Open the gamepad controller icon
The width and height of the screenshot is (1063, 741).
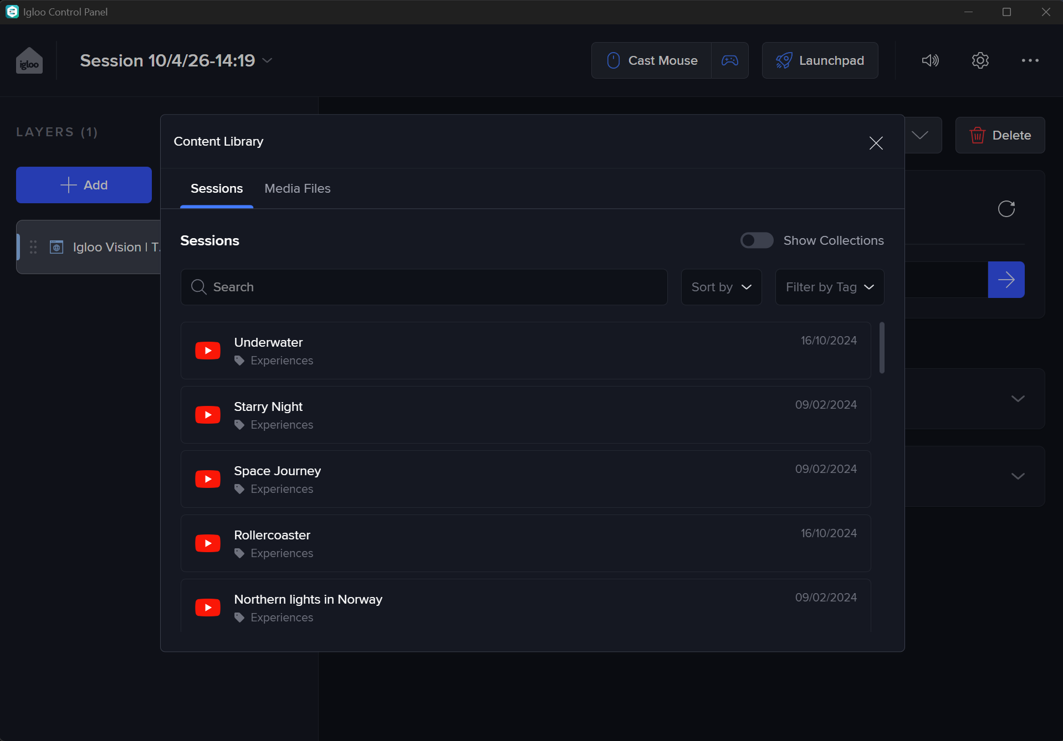(x=729, y=60)
